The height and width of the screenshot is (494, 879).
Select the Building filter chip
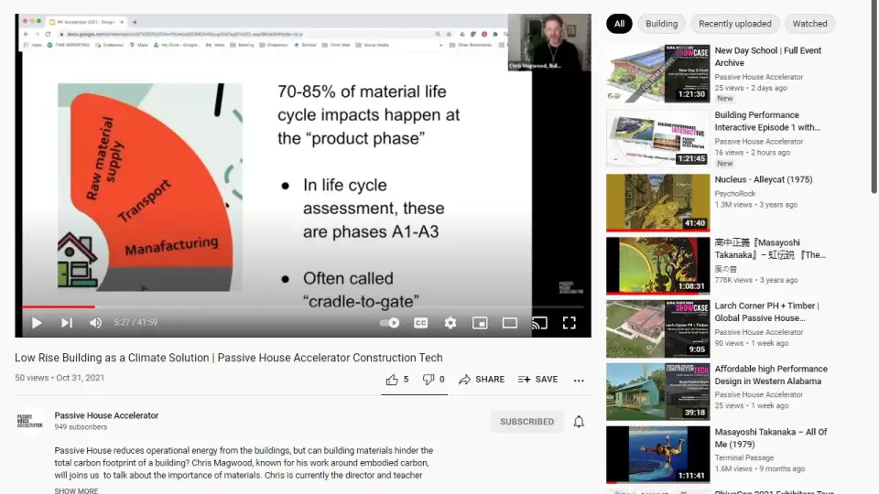tap(661, 24)
